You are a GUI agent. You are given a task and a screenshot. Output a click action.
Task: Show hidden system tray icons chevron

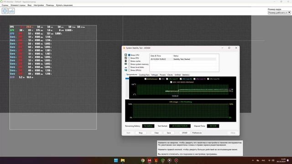(253, 160)
